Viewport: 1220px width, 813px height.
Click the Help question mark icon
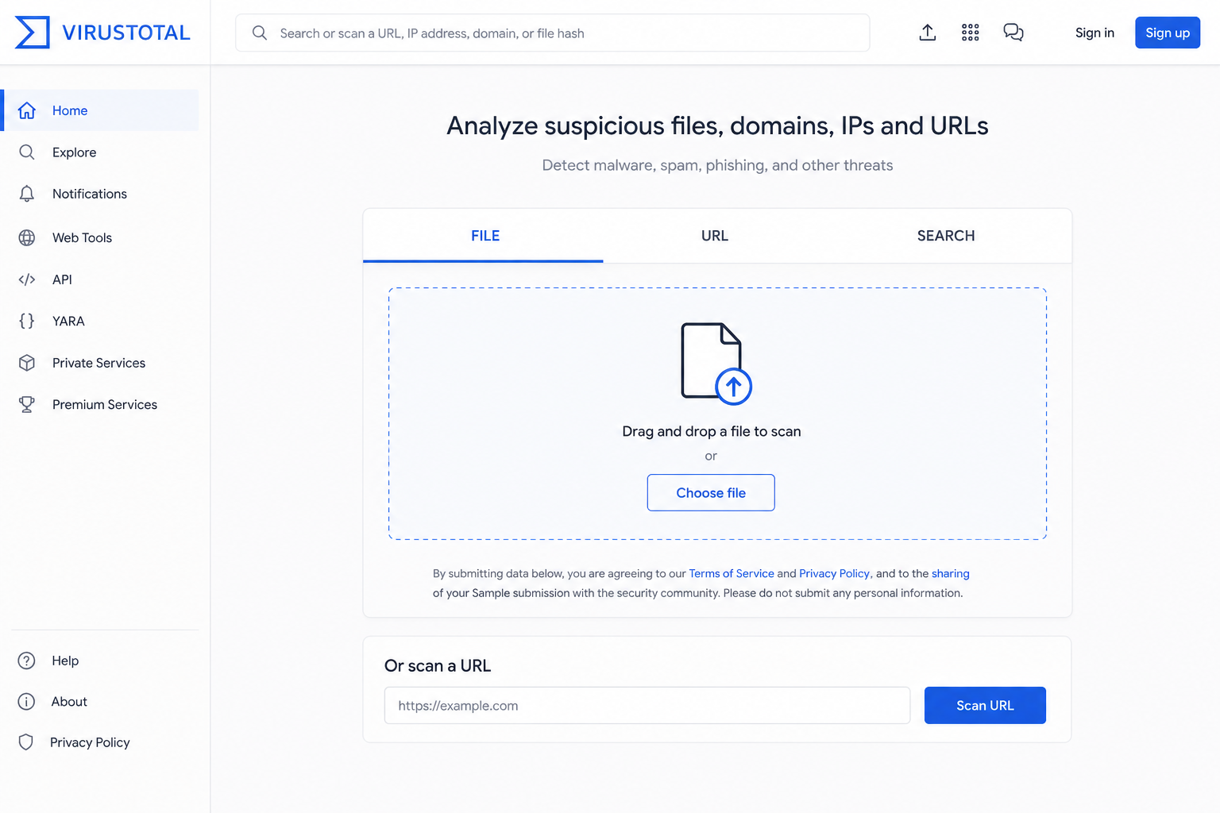pos(27,661)
